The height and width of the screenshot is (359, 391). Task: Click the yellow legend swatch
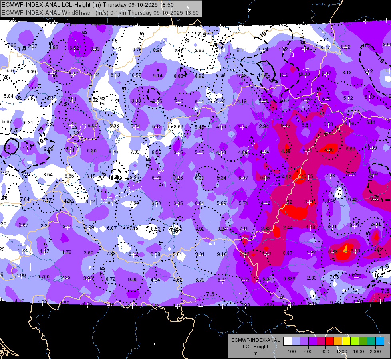[346, 341]
